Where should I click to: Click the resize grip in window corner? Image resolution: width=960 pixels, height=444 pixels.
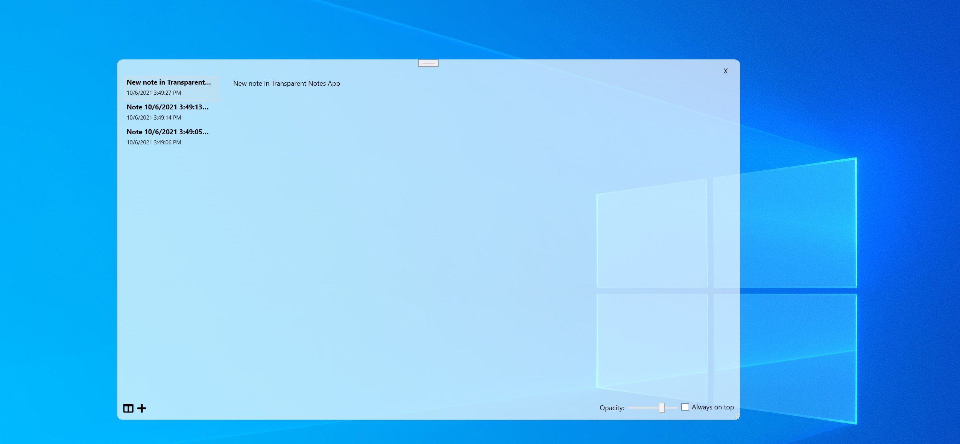737,416
